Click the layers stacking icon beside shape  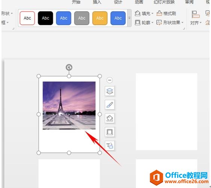[110, 91]
